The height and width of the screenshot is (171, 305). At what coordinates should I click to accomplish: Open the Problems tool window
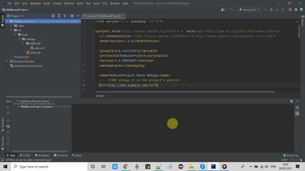42,155
